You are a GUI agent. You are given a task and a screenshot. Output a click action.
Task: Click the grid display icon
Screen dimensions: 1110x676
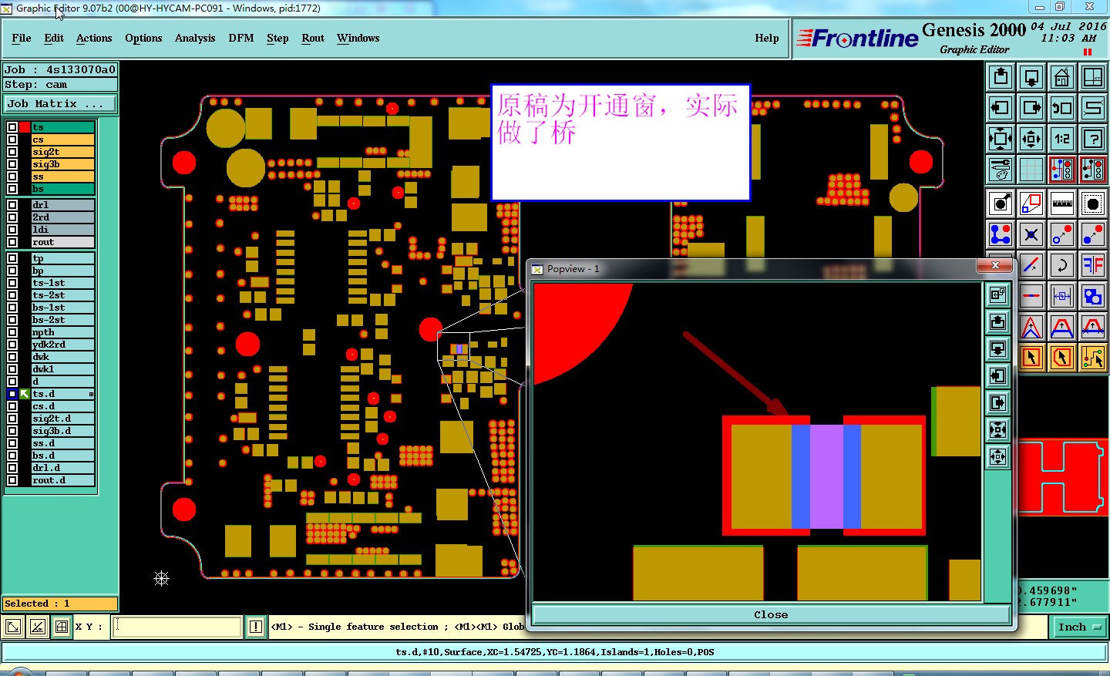tap(1031, 169)
